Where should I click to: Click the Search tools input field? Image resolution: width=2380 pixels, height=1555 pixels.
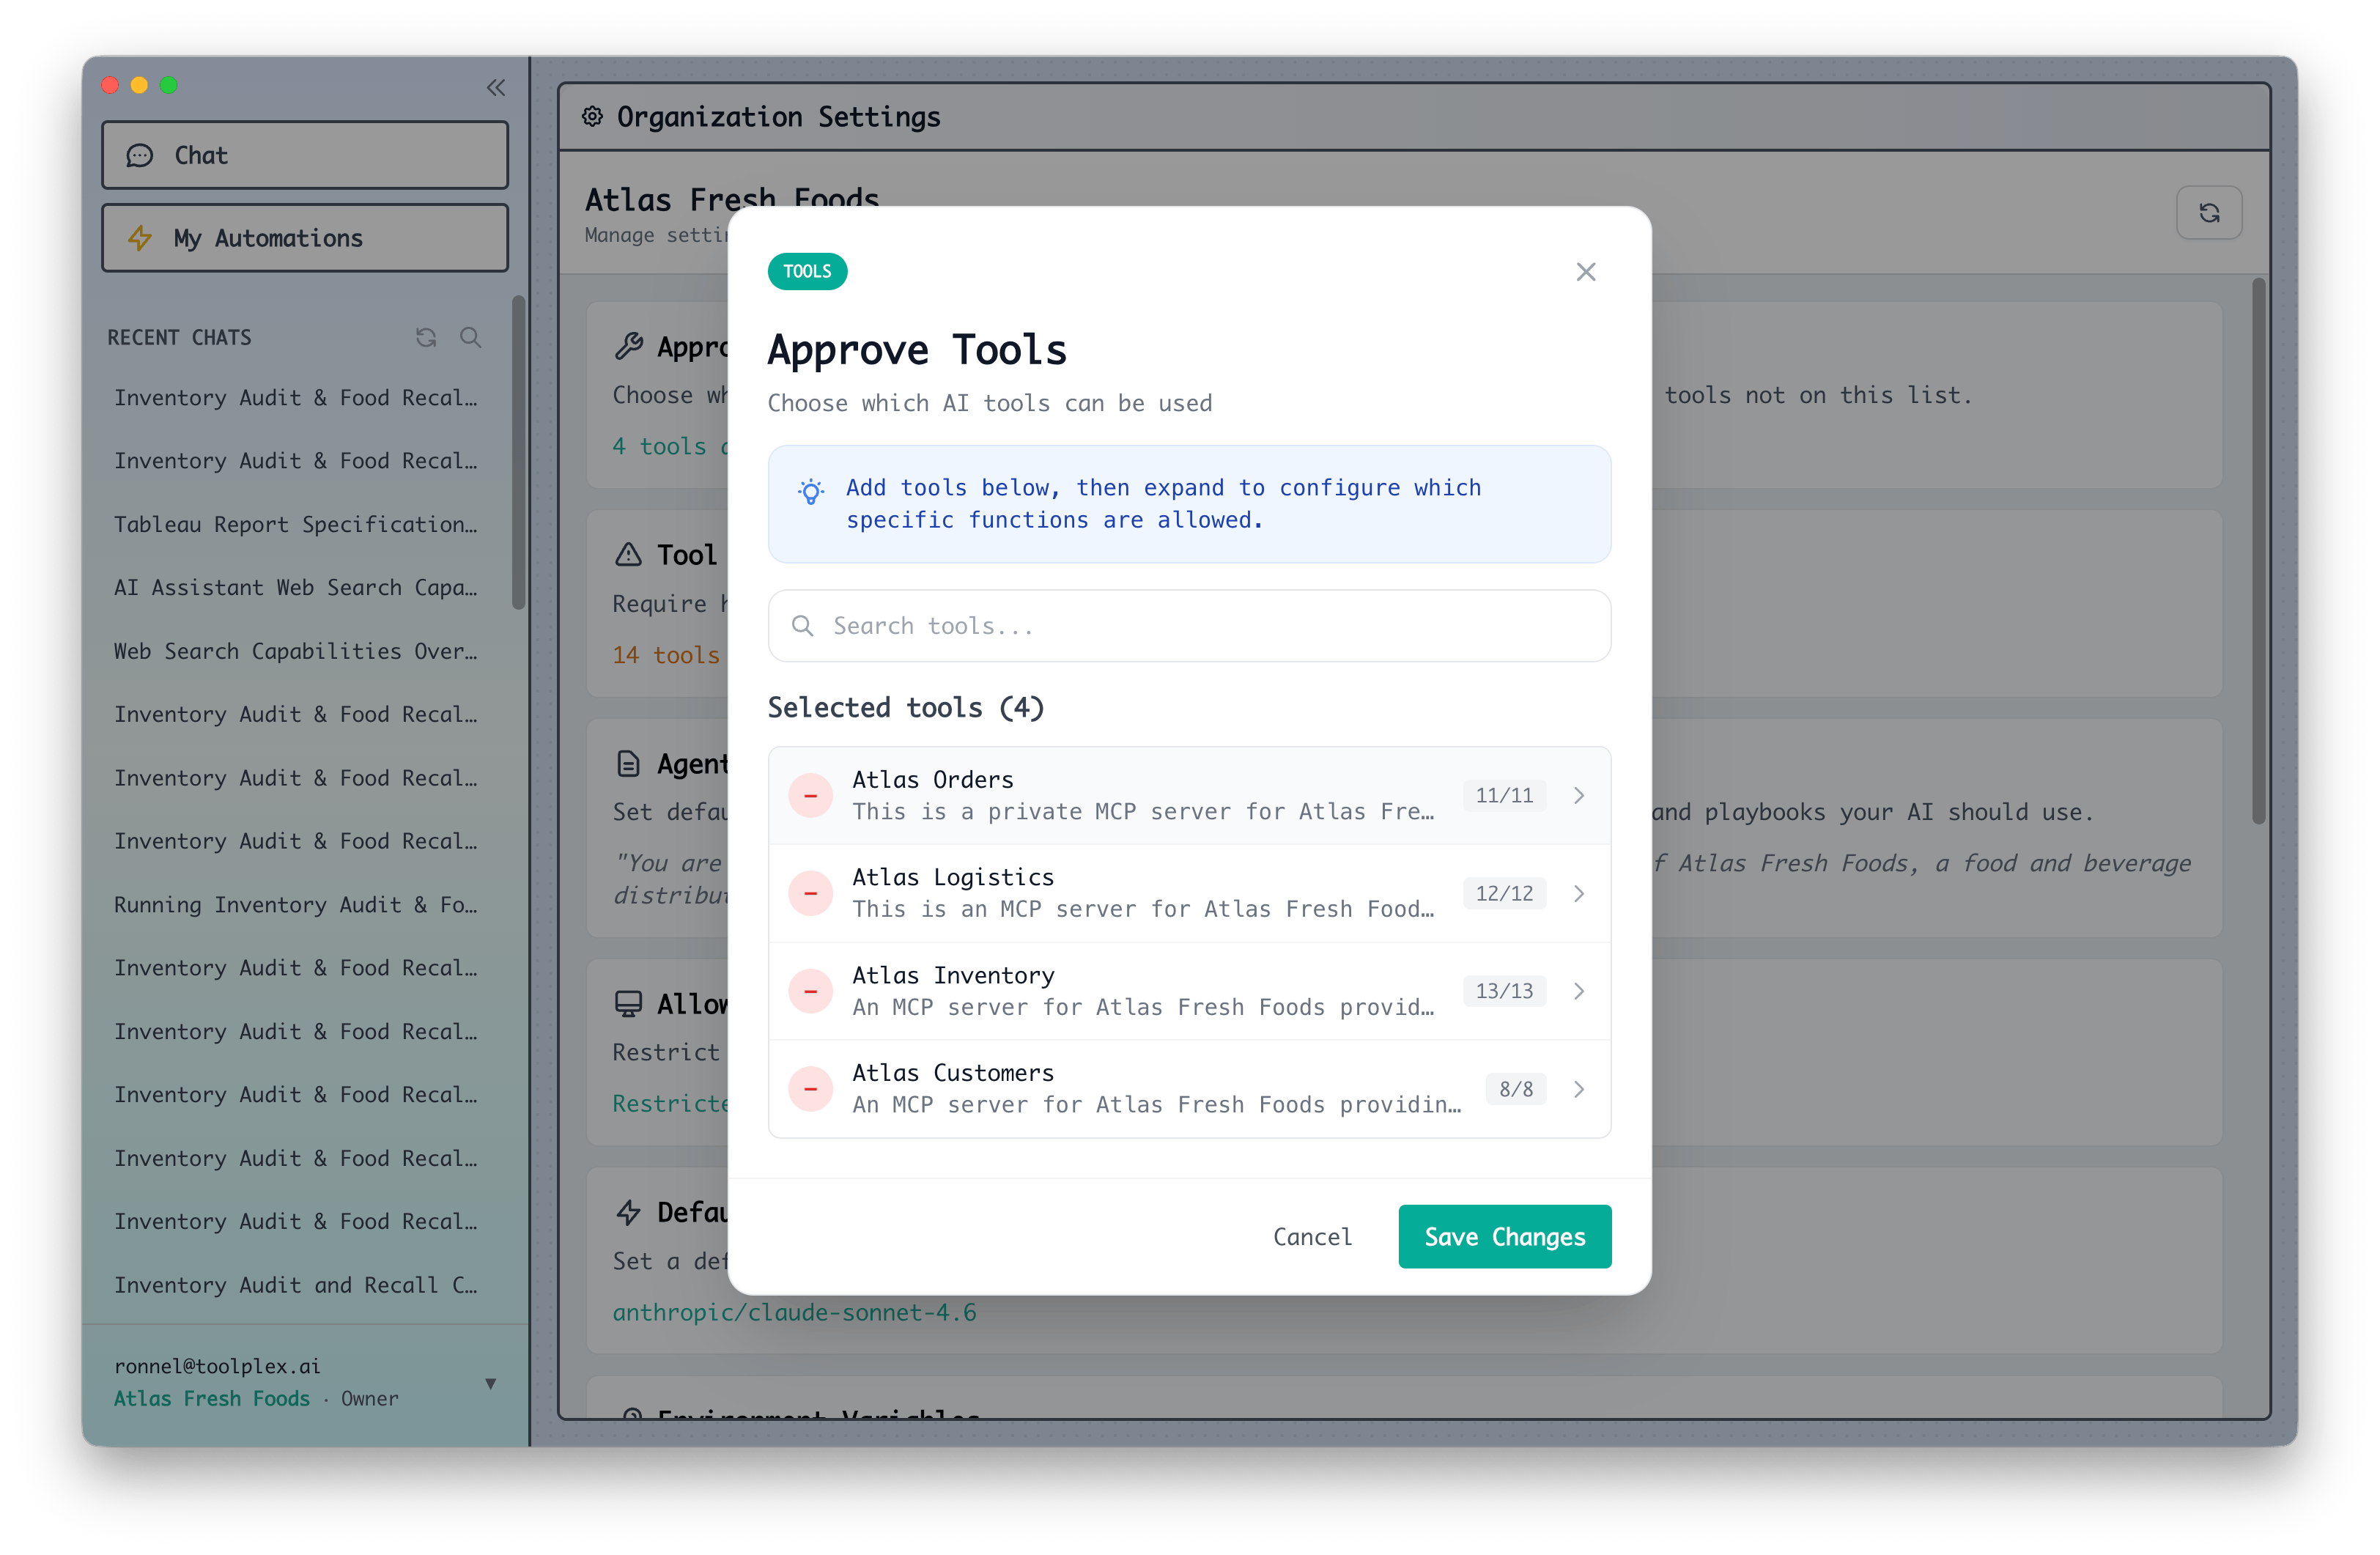coord(1188,625)
